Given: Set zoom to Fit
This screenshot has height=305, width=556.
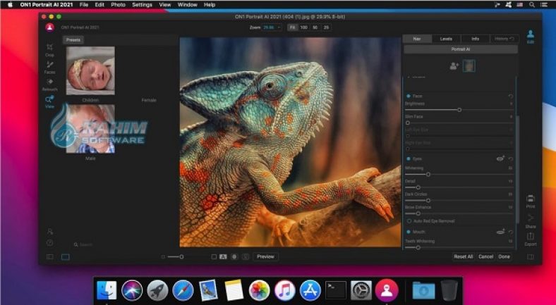Looking at the screenshot, I should [292, 27].
